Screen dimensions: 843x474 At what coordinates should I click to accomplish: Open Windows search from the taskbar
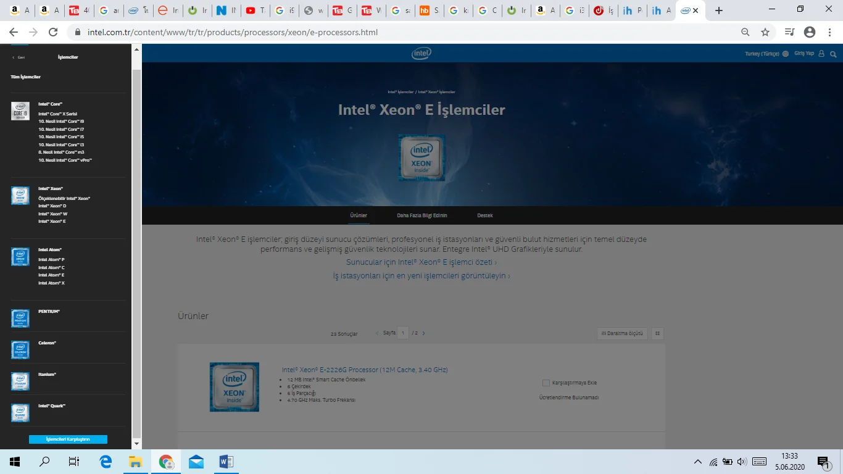pos(44,462)
